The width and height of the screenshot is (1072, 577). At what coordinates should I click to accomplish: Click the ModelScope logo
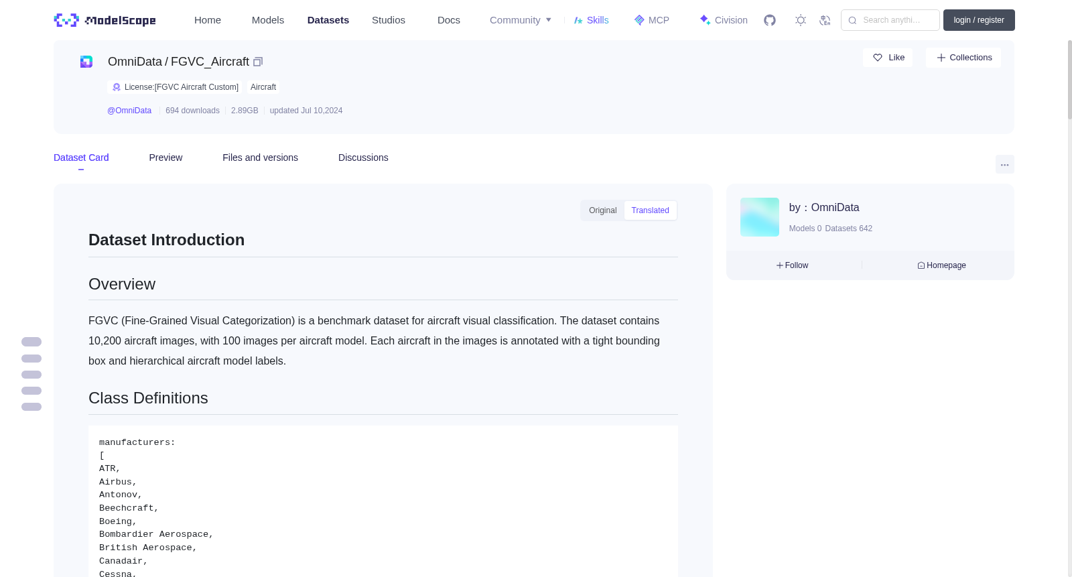click(105, 20)
